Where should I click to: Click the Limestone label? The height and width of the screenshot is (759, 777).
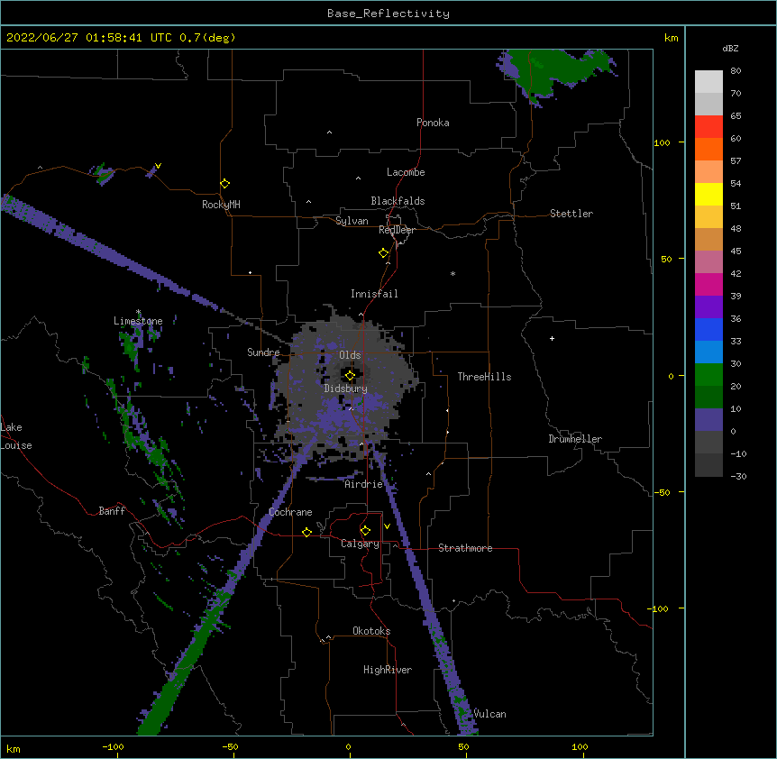(138, 321)
